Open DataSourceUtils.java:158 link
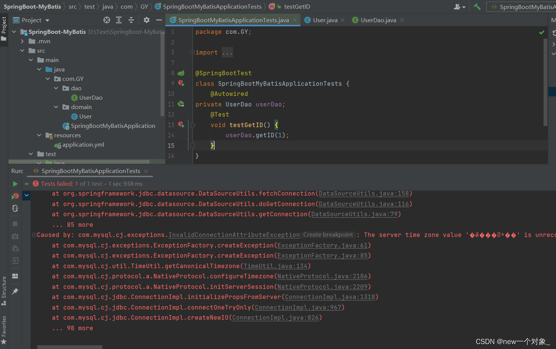 364,194
